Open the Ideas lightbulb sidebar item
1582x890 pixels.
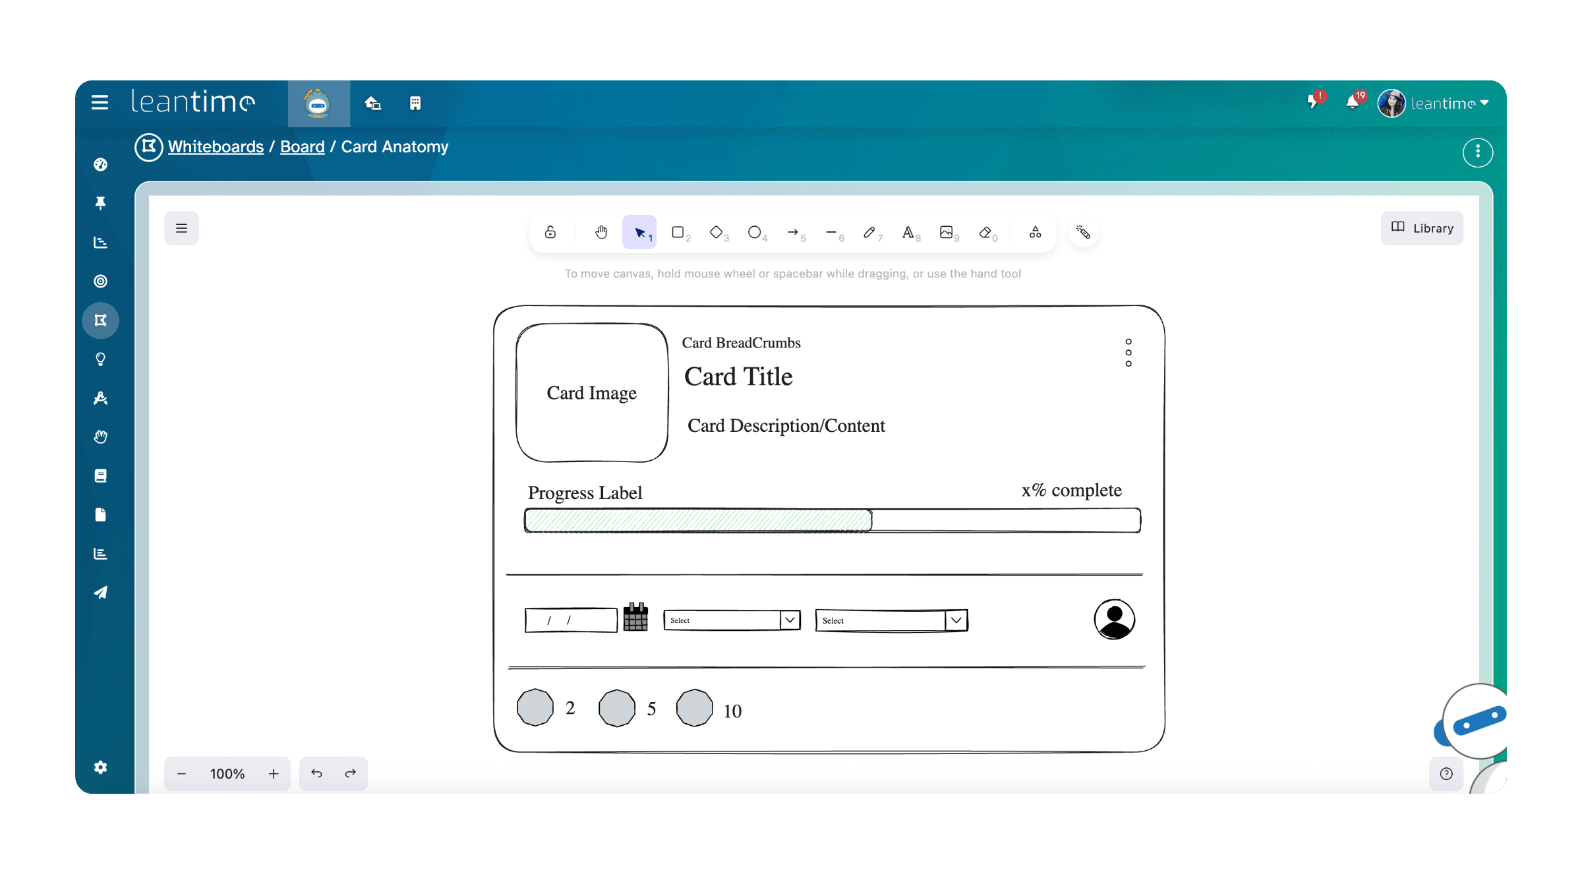click(100, 359)
